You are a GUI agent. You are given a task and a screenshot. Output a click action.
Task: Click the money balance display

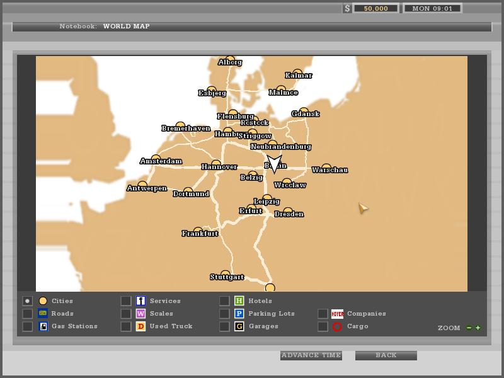pos(375,8)
